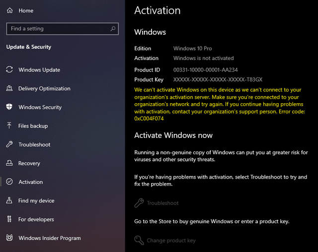This screenshot has width=318, height=252.
Task: Open Home settings label
Action: click(26, 10)
